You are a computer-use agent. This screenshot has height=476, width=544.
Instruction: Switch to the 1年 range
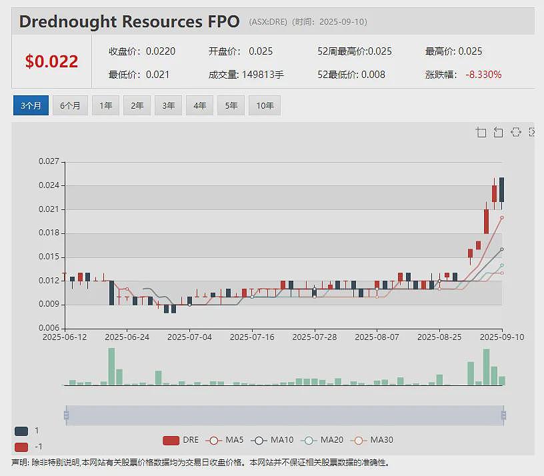(x=105, y=105)
